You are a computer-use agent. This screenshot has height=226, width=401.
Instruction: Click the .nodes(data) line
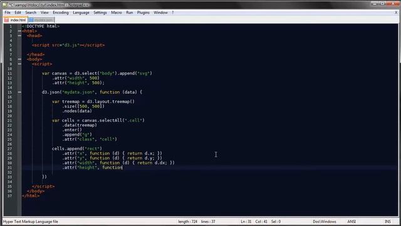[x=76, y=111]
